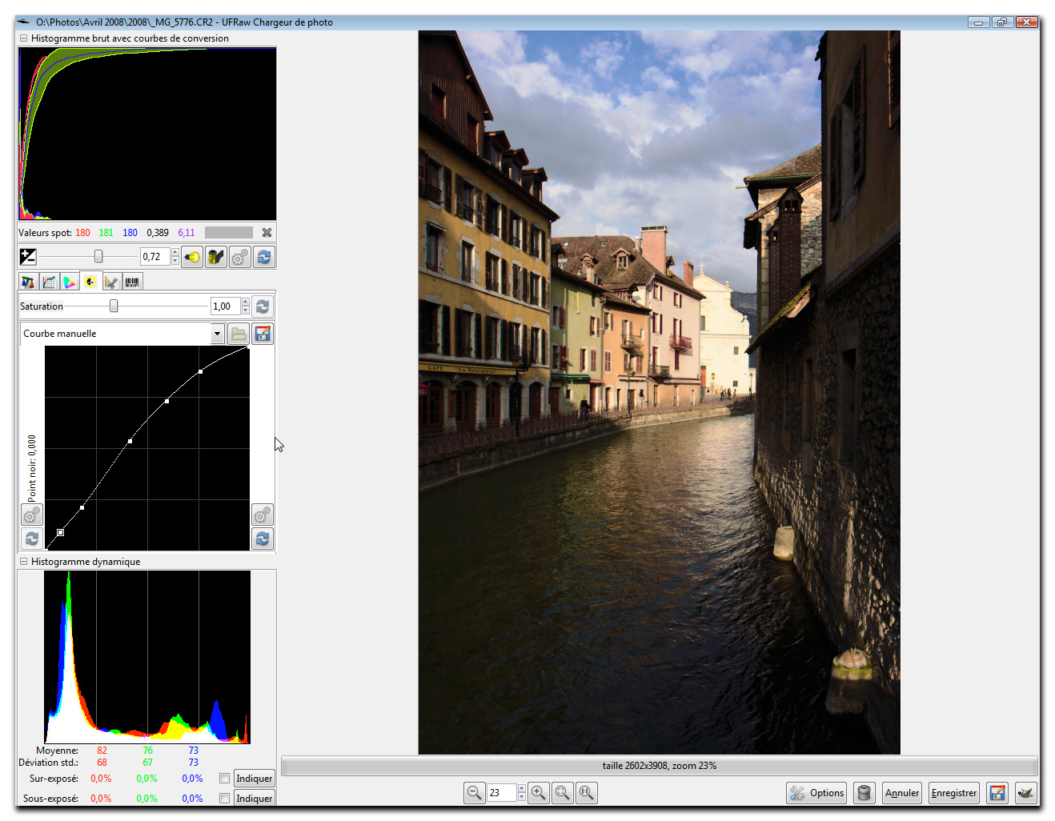Toggle highlight restoration light bulb button

tap(192, 257)
